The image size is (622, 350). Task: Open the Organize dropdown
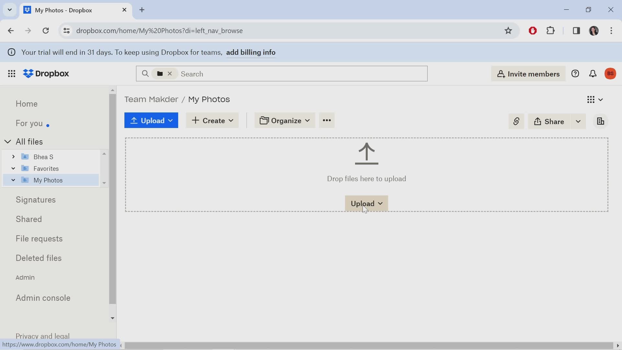(x=285, y=121)
